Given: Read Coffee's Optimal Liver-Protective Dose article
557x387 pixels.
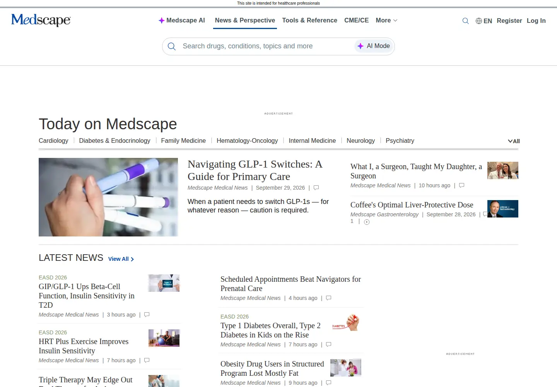Looking at the screenshot, I should pos(412,205).
